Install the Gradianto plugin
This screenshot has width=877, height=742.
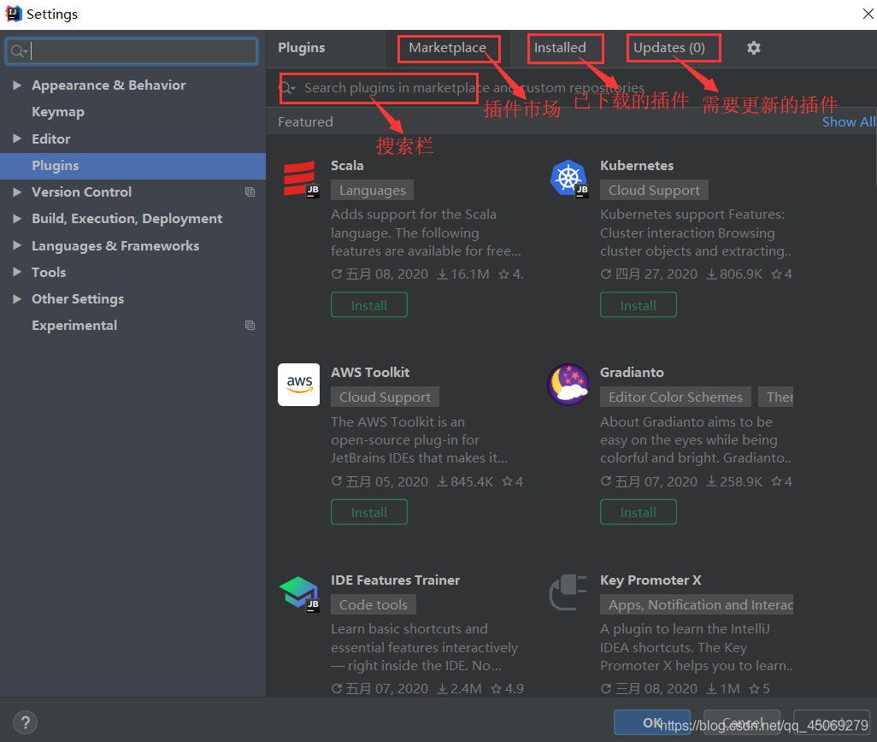pyautogui.click(x=639, y=512)
